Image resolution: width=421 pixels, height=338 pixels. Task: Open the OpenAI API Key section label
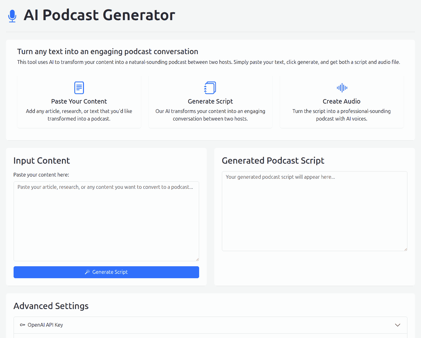pos(45,325)
